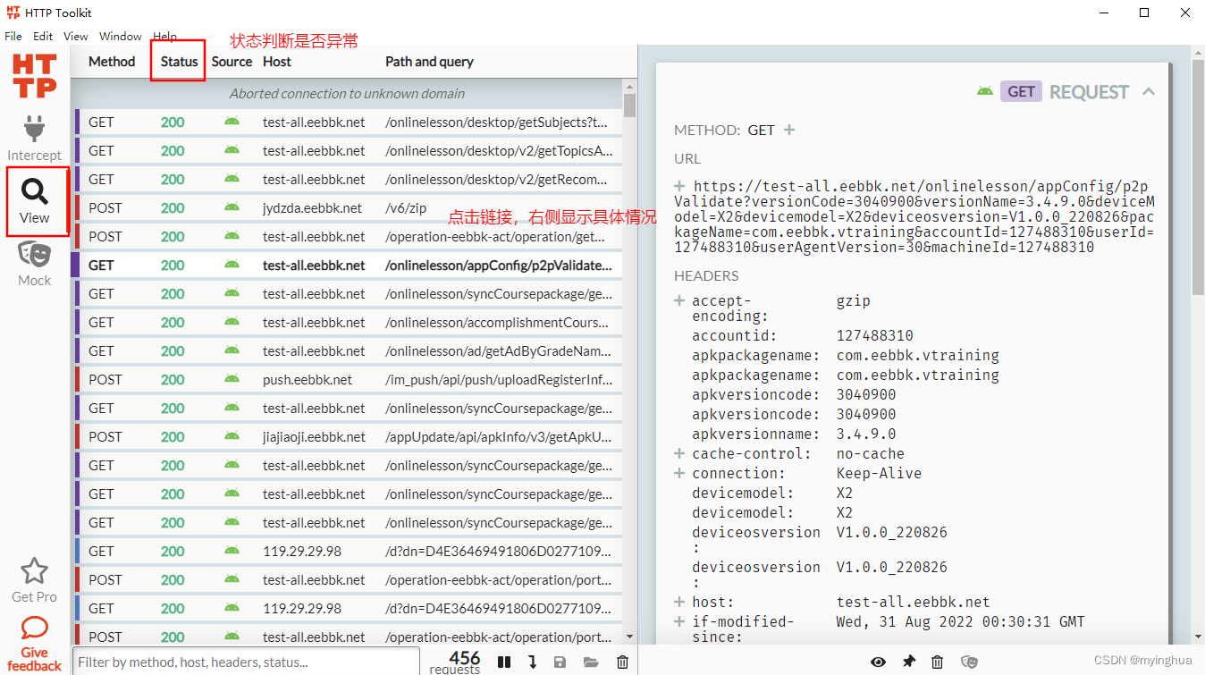This screenshot has width=1205, height=675.
Task: Select the highlighted p2pValidate request row
Action: pyautogui.click(x=347, y=265)
